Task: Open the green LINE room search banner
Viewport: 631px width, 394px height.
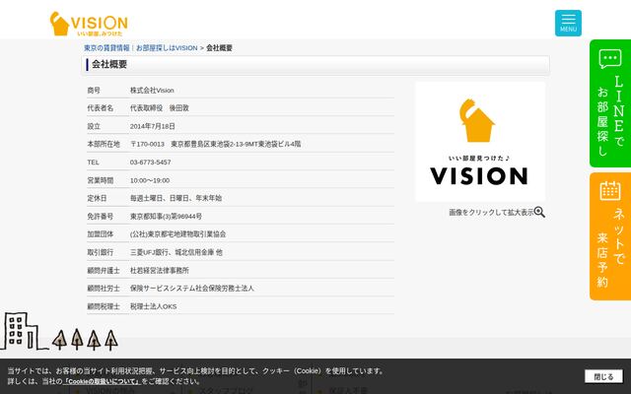Action: (x=610, y=103)
